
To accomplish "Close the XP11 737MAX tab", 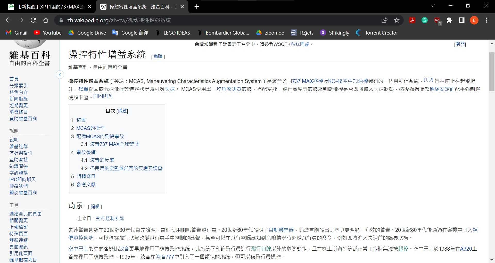I will [90, 7].
